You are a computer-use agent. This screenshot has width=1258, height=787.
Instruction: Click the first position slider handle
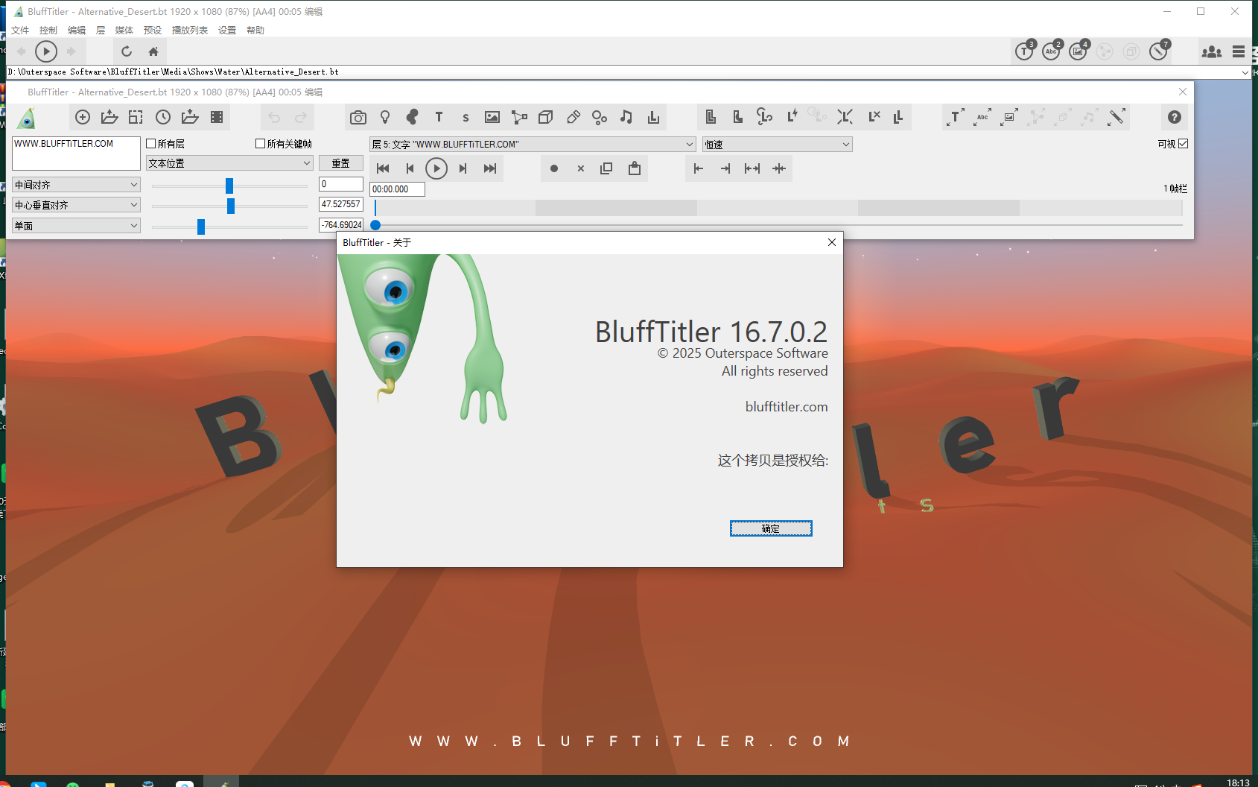(229, 186)
